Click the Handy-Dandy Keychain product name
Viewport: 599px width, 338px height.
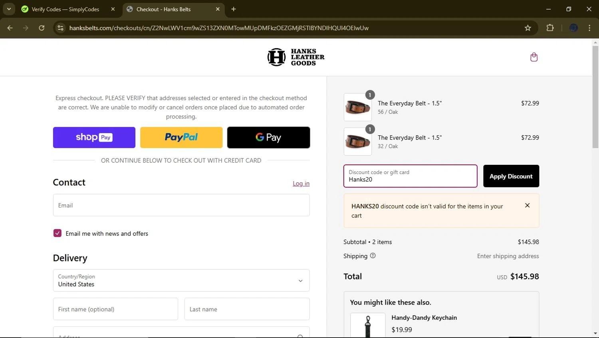pyautogui.click(x=424, y=318)
